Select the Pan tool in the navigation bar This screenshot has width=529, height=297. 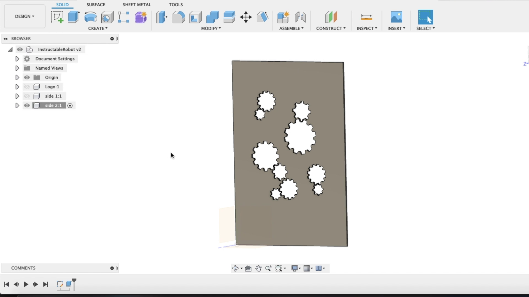click(258, 268)
